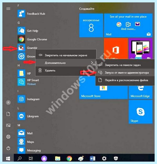The width and height of the screenshot is (157, 164).
Task: Expand the Start hamburger menu
Action: click(x=8, y=9)
